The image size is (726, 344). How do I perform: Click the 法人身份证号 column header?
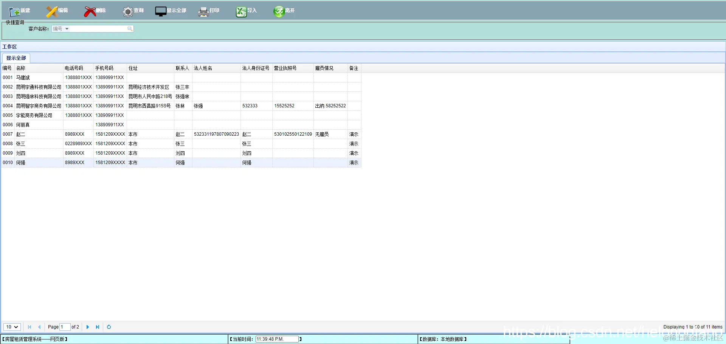click(x=256, y=68)
